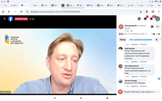Screen dimensions: 162x101
Task: Open the notifications bell
Action: coord(151,19)
